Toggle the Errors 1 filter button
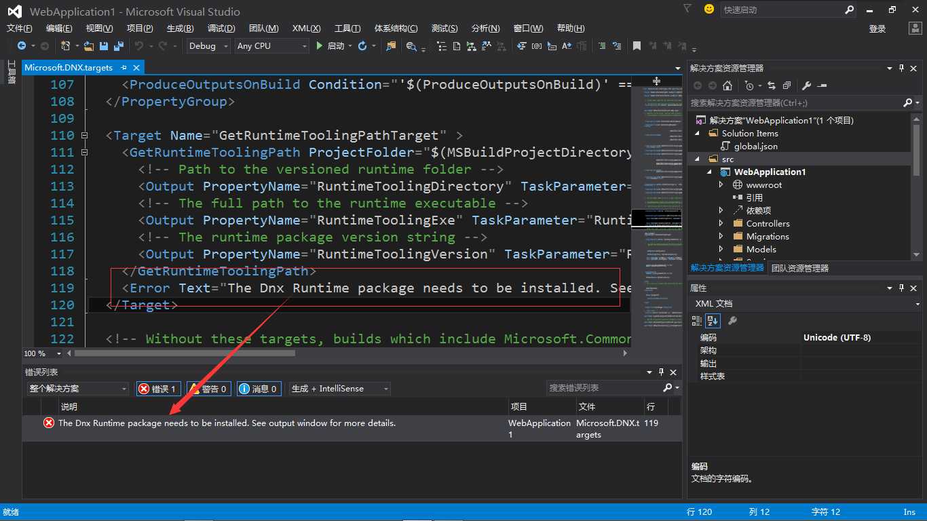 159,389
